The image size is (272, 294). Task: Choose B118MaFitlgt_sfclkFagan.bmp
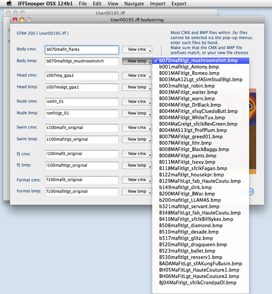201,168
